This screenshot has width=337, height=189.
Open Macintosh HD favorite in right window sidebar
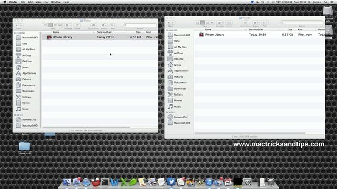click(179, 35)
